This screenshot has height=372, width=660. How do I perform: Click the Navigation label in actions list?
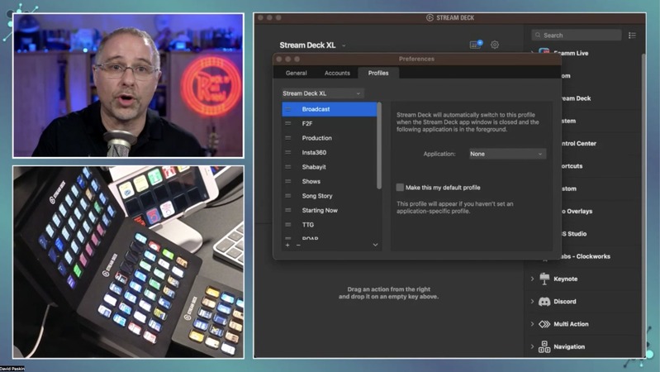pyautogui.click(x=569, y=346)
